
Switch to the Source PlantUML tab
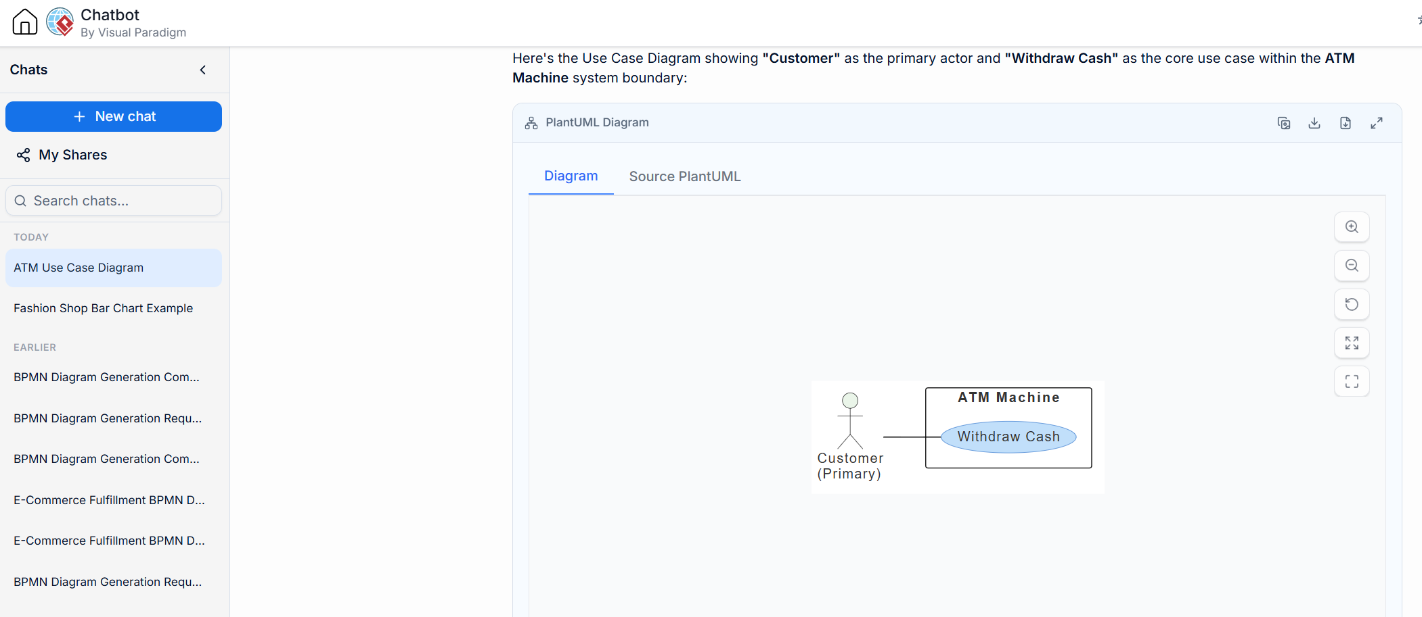click(x=685, y=176)
